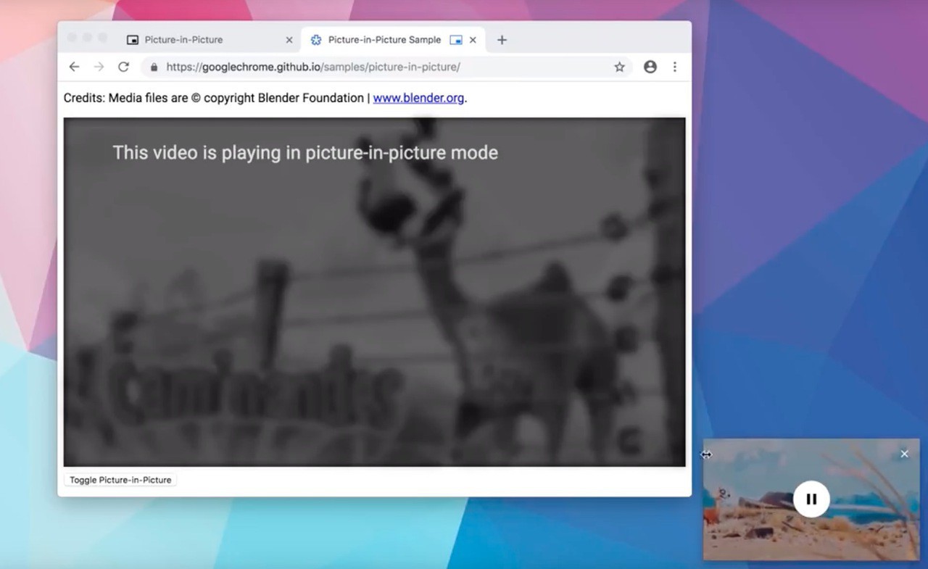The height and width of the screenshot is (569, 928).
Task: Go back to the previous page
Action: 74,67
